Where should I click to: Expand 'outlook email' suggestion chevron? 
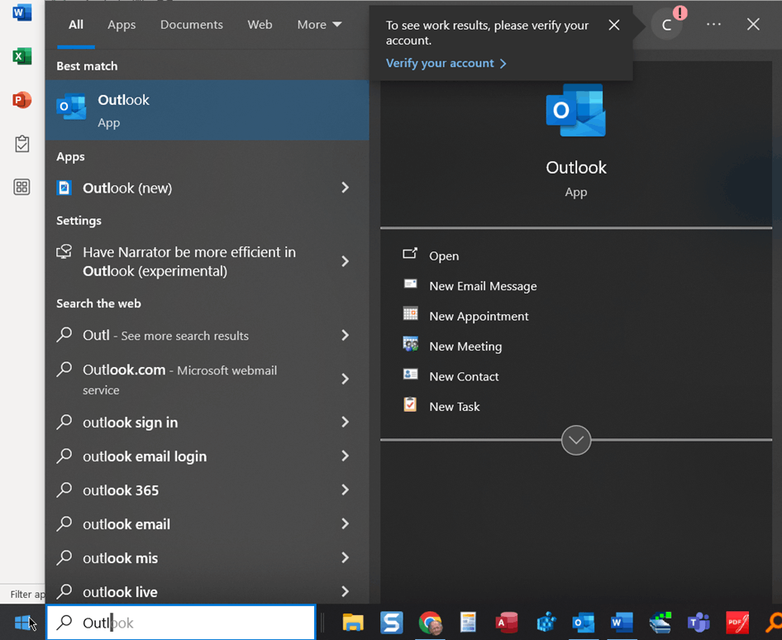(345, 523)
